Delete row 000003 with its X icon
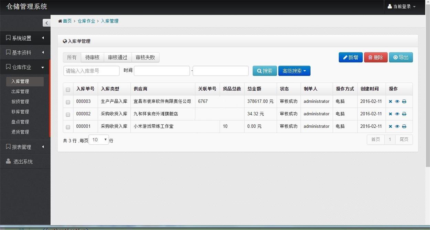The height and width of the screenshot is (230, 430). pyautogui.click(x=390, y=102)
